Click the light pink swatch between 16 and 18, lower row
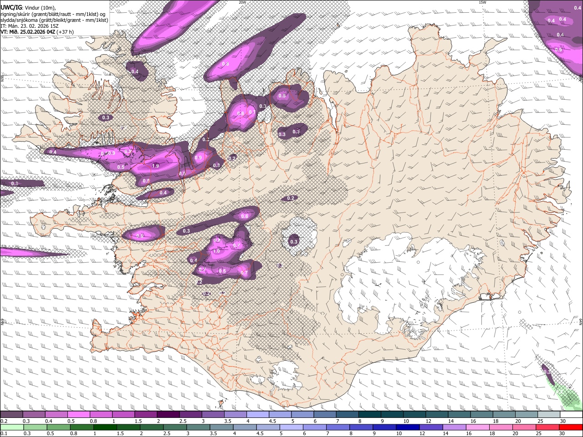 (478, 427)
